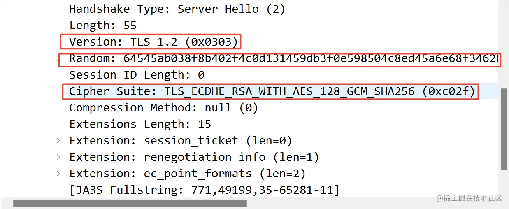Select the Random hex value line
The width and height of the screenshot is (509, 209).
tap(284, 58)
